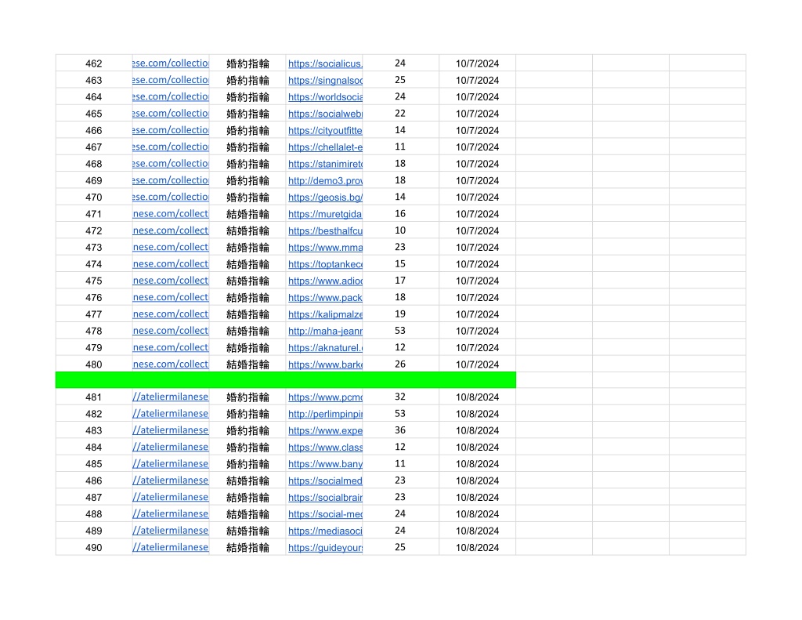Select the 結婚指輪 cell in row 474
Viewport: 802px width, 620px height.
(247, 264)
